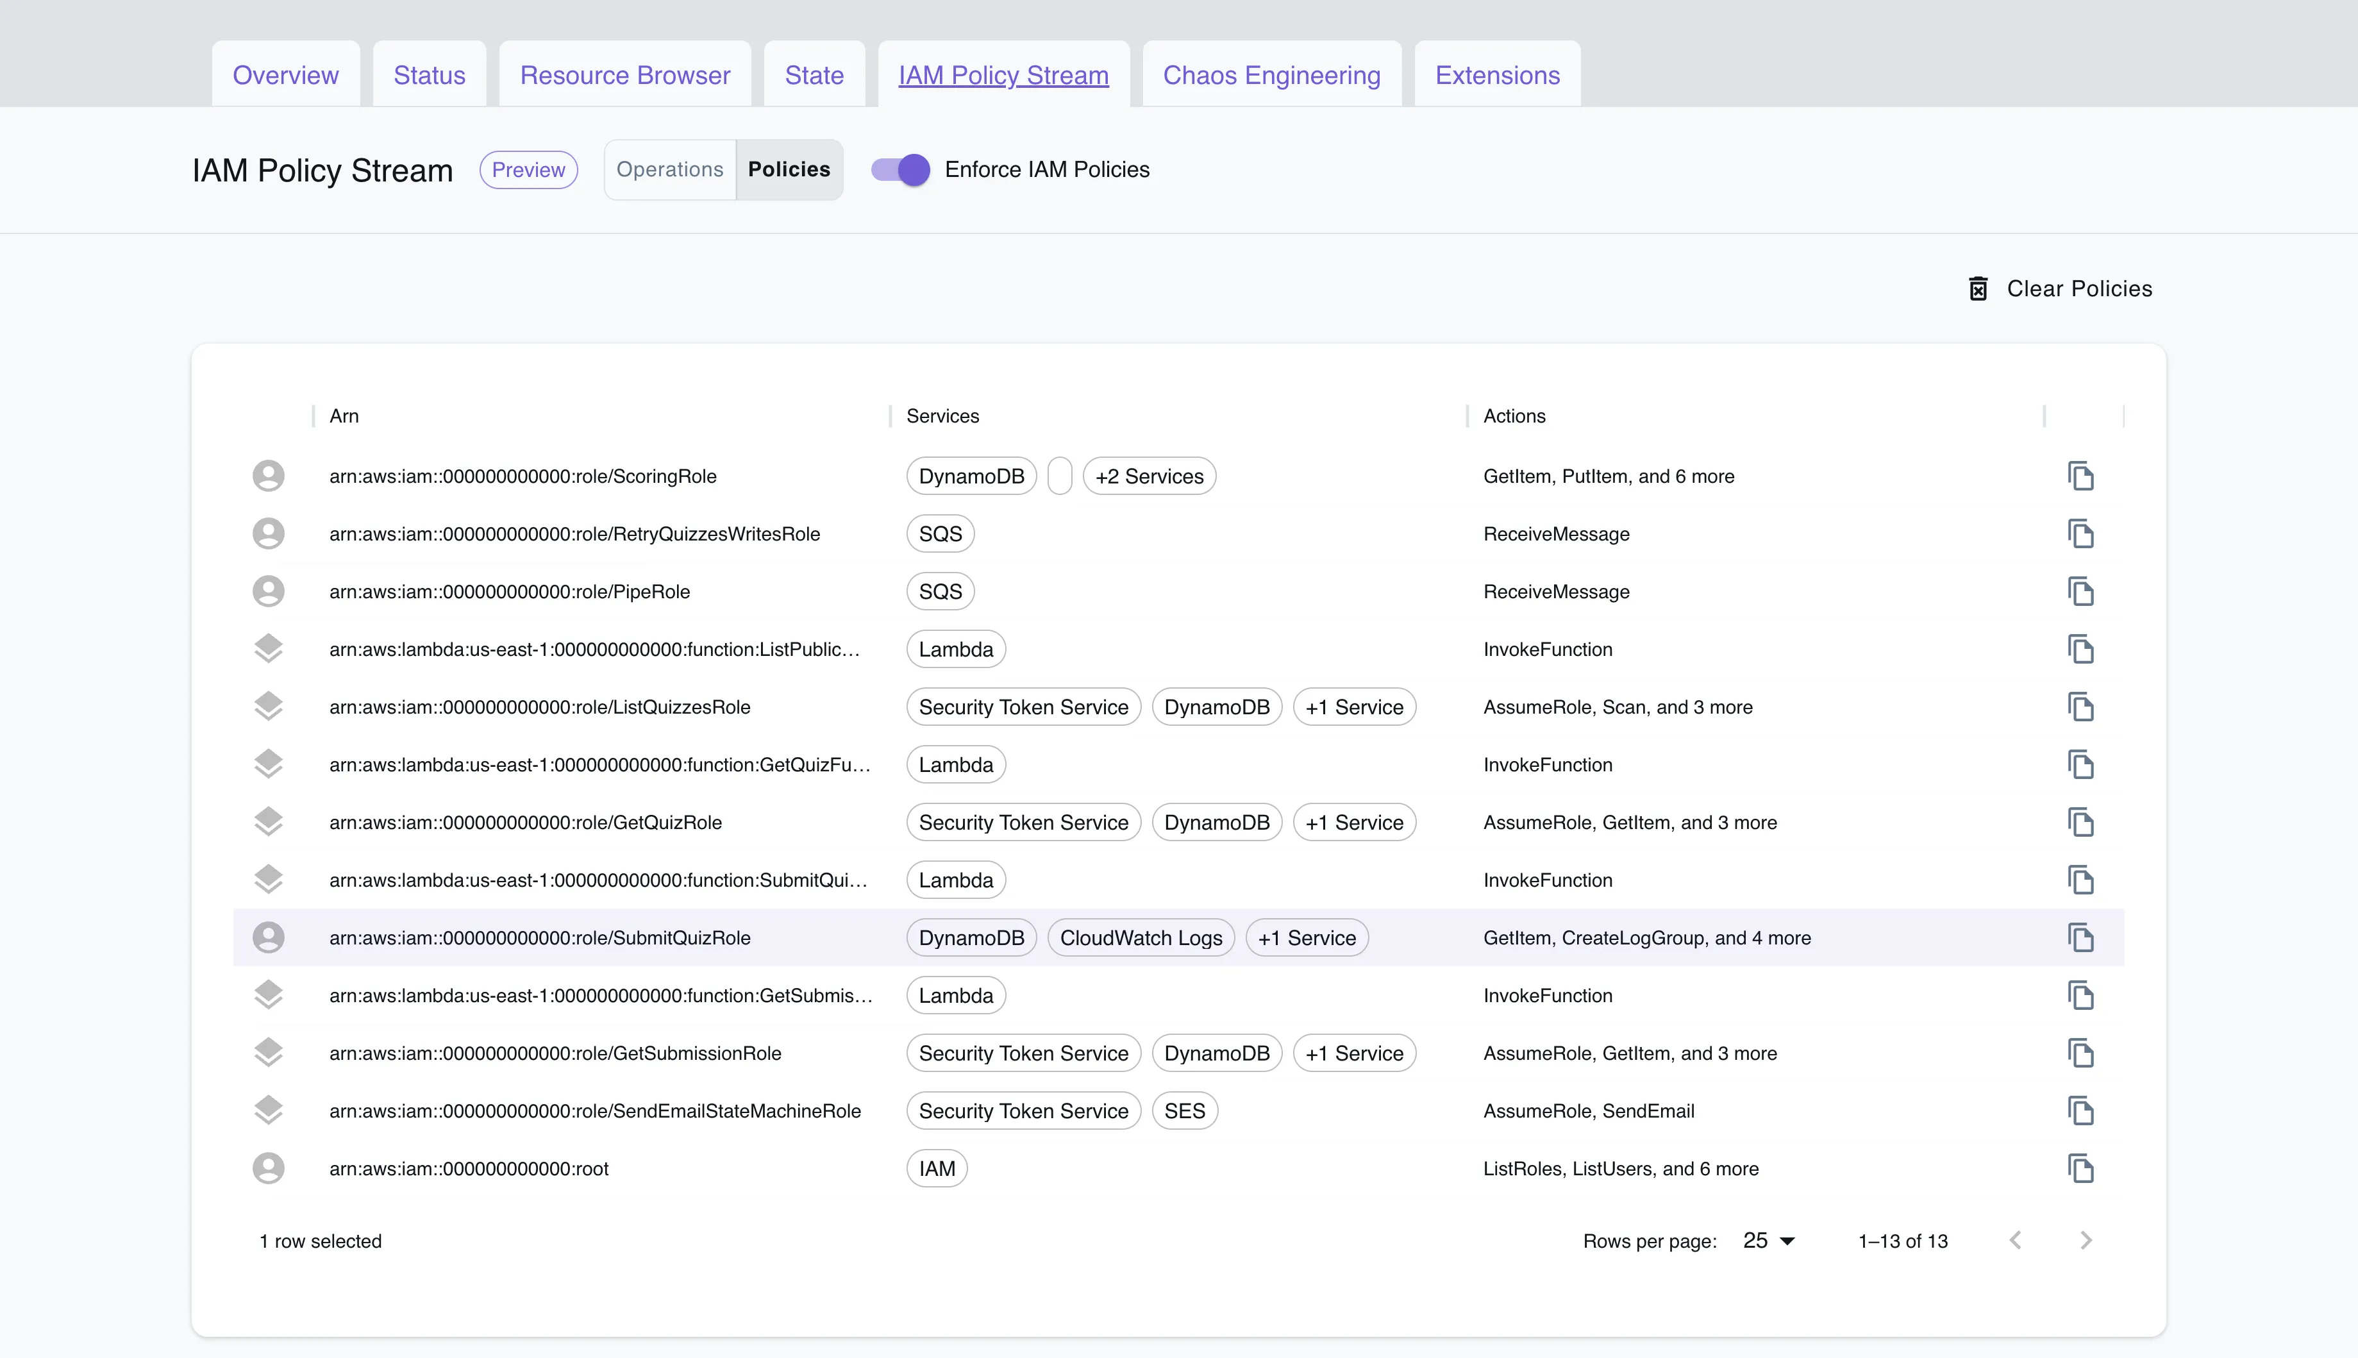Copy the ScoringRole policy

pyautogui.click(x=2080, y=476)
